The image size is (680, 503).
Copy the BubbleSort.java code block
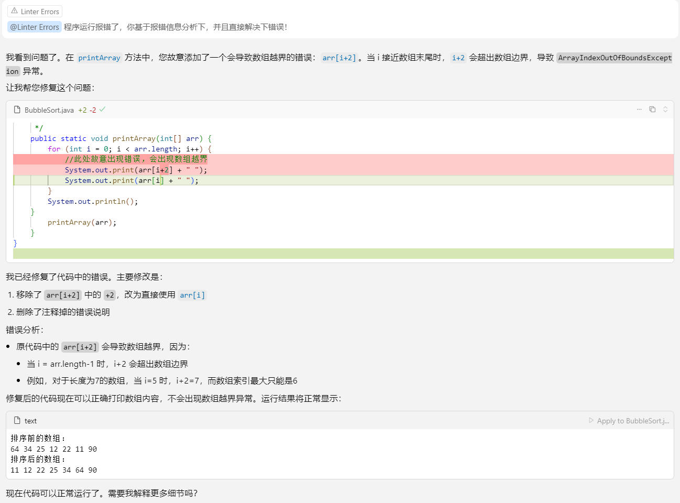pyautogui.click(x=652, y=108)
